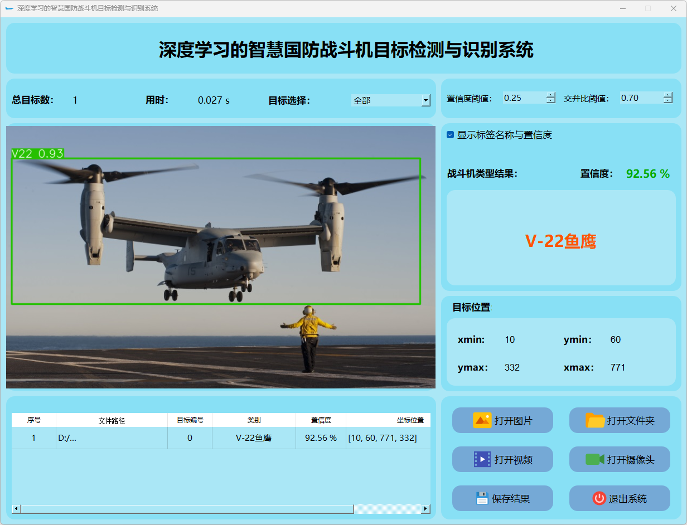The height and width of the screenshot is (525, 687).
Task: Click the 打开摄像头 button label
Action: click(631, 460)
